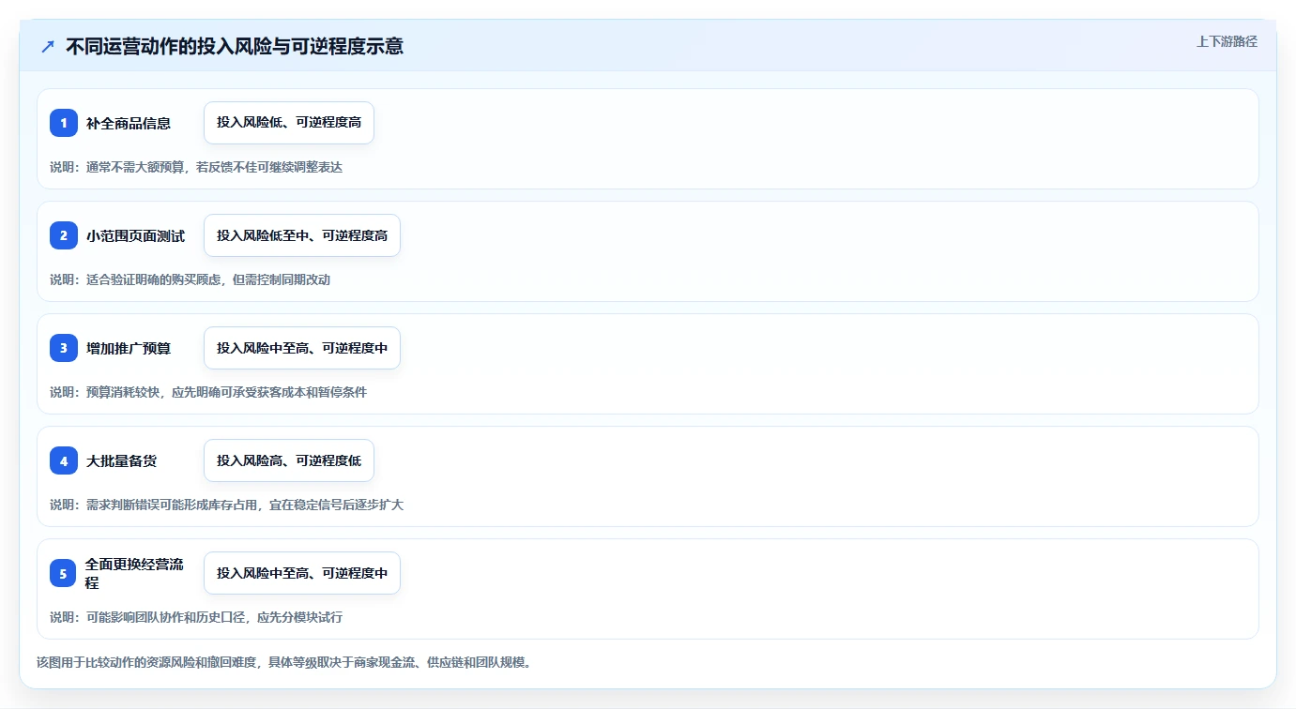This screenshot has width=1296, height=709.
Task: Click description starting 预算消耗较快
Action: coord(208,392)
